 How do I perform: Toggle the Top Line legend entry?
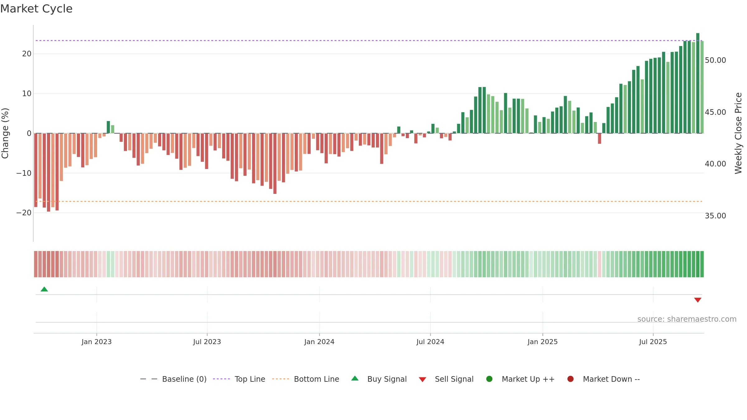(x=239, y=379)
